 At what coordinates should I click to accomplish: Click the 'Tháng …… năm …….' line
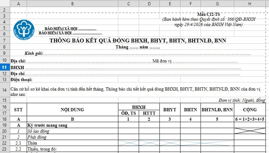138,47
